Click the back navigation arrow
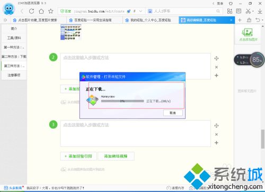Image resolution: width=265 pixels, height=192 pixels. tap(22, 11)
